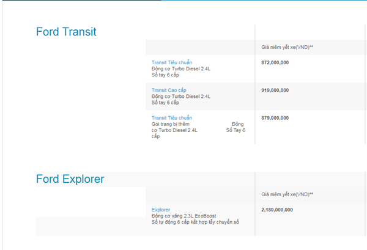367x250 pixels.
Task: Select the 872,000,000 price
Action: pyautogui.click(x=275, y=62)
